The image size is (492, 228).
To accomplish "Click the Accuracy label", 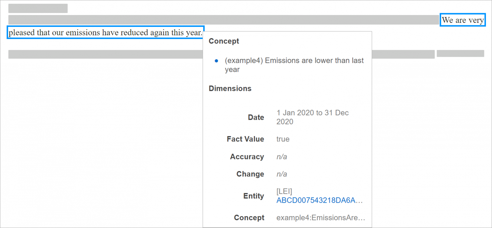I will point(247,157).
